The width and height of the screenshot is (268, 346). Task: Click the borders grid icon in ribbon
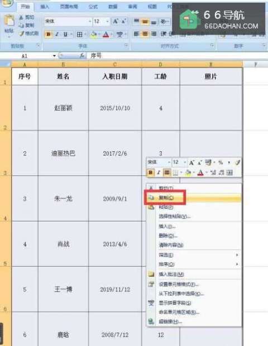[x=79, y=34]
